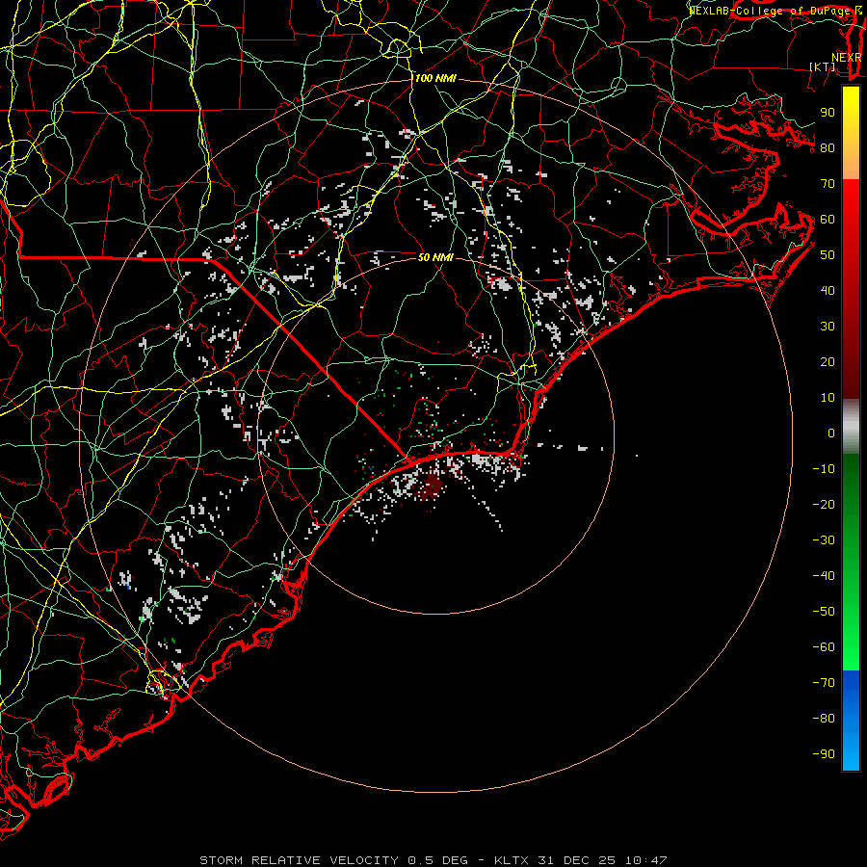Click the -90 value on velocity scale
867x867 pixels.
pyautogui.click(x=824, y=754)
